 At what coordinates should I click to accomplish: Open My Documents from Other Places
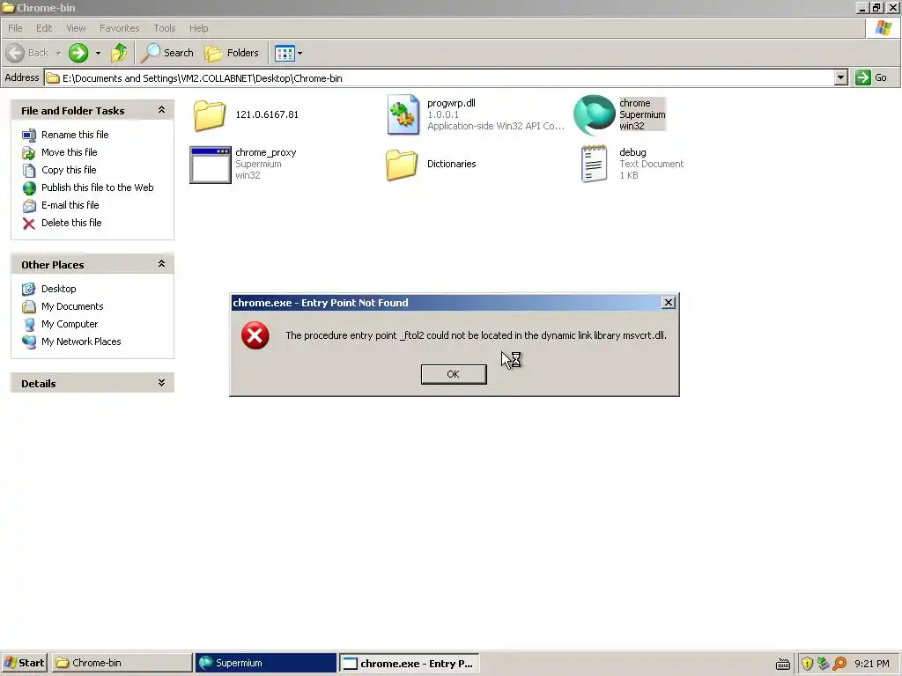[x=72, y=306]
